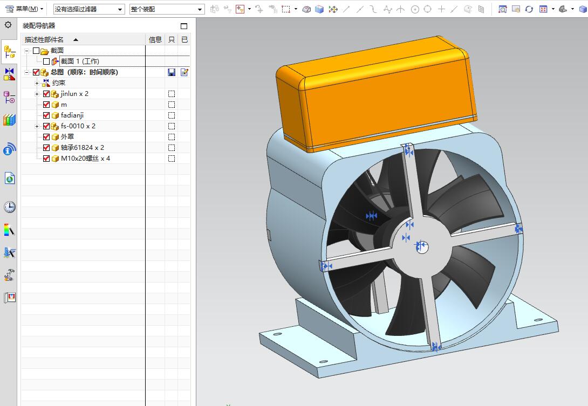
Task: Hide the fs-0010 x 2 component
Action: point(46,126)
